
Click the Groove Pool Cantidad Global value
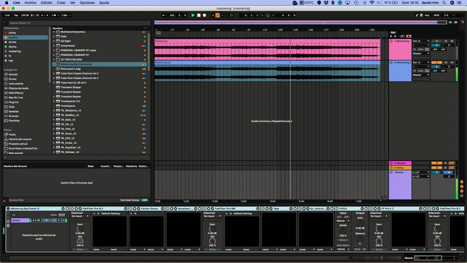pyautogui.click(x=145, y=200)
